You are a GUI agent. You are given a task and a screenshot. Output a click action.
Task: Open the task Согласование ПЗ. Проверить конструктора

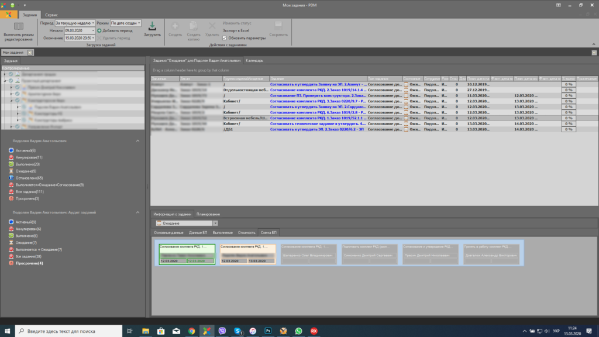318,95
